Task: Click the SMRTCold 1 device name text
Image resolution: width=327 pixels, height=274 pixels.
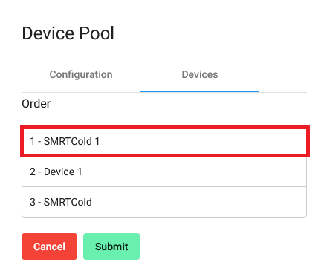Action: point(71,141)
